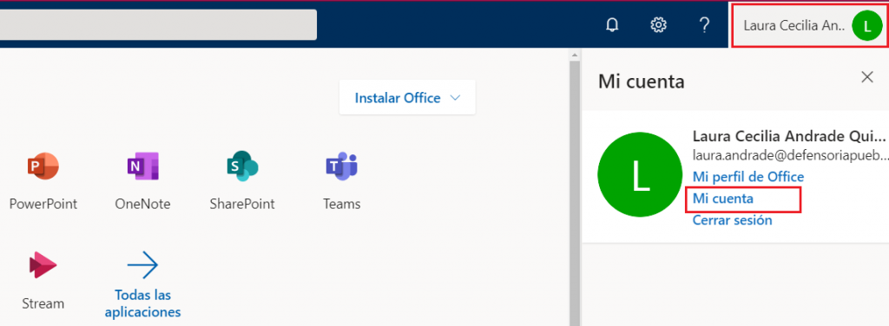Select the Cerrar sesión link
Screen dimensions: 889x326
pyautogui.click(x=732, y=220)
